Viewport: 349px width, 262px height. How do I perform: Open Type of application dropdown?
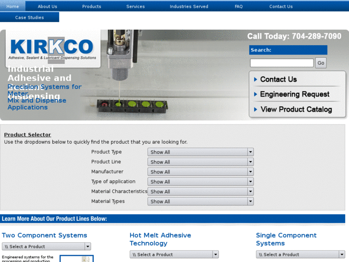tap(201, 182)
